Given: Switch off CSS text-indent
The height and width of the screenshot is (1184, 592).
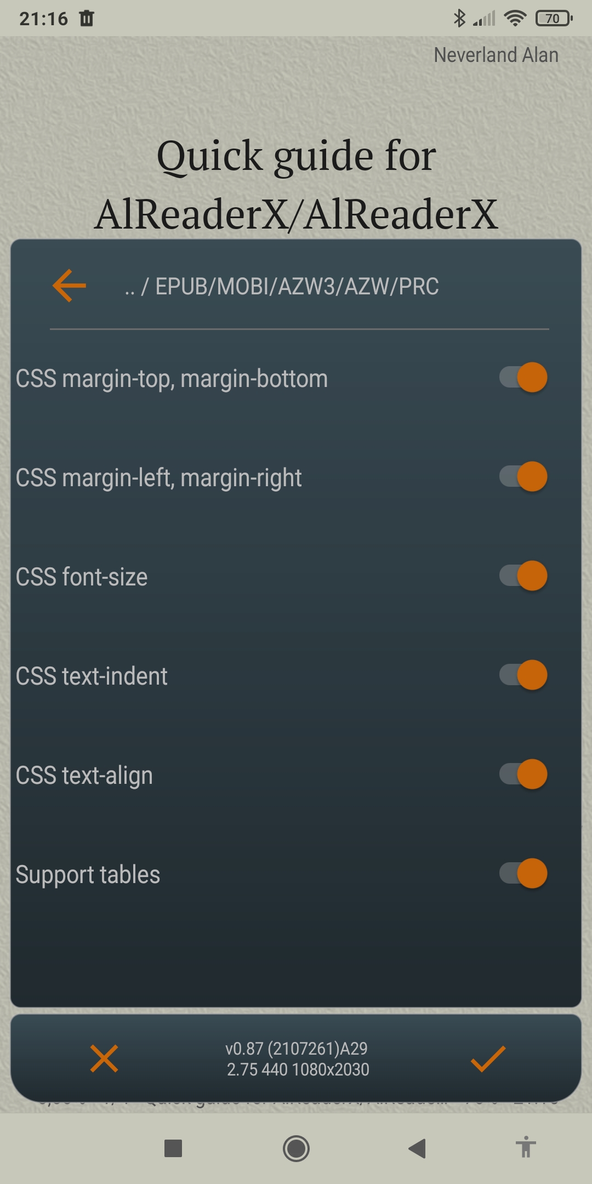Looking at the screenshot, I should pos(523,675).
